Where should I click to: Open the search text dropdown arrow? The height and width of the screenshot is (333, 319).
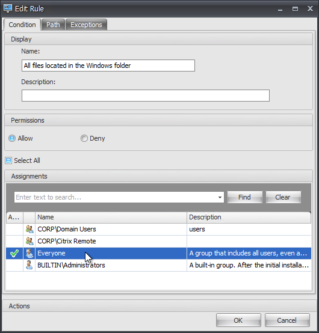tap(220, 197)
